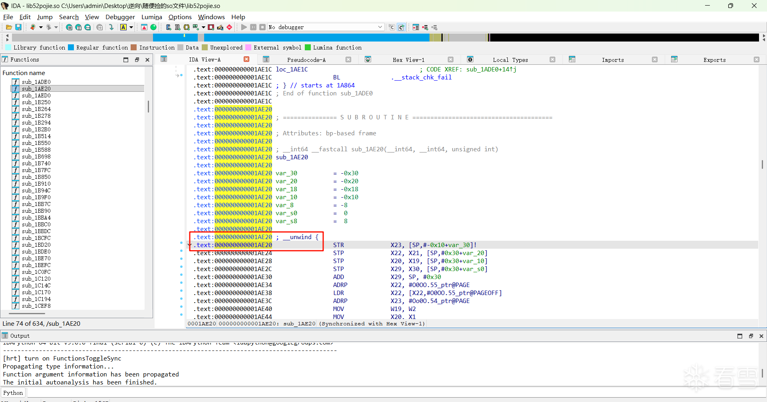Click the red-framed box toolbar icon
The image size is (767, 402).
coord(211,27)
